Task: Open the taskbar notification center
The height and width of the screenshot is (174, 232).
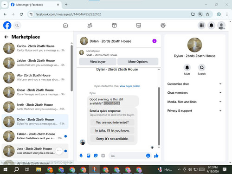Action: [225, 169]
